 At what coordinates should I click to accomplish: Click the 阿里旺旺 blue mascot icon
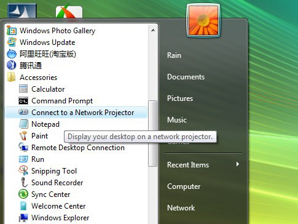[12, 54]
